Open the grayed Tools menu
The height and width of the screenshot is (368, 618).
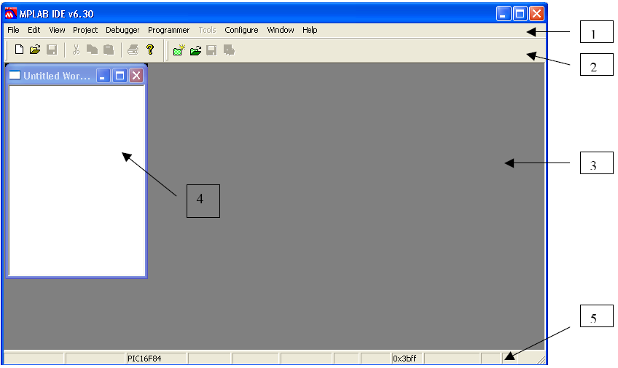(x=207, y=30)
